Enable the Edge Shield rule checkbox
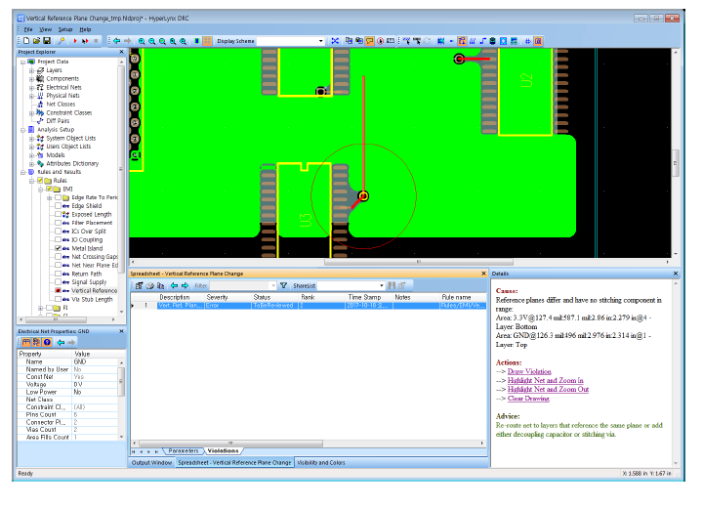The height and width of the screenshot is (508, 703). 56,206
